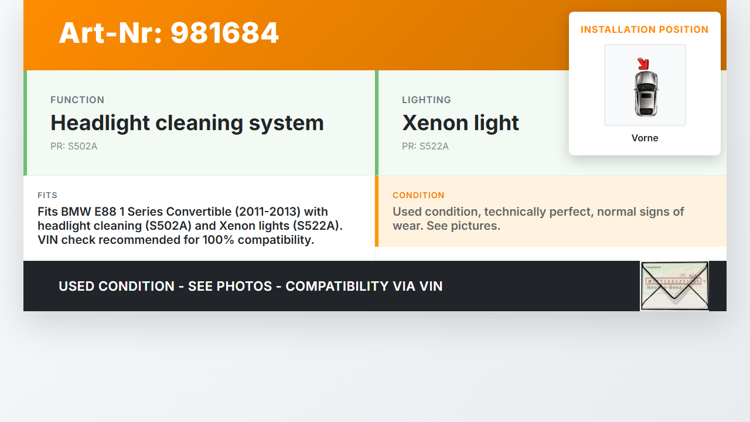The image size is (750, 422).
Task: Click the orange bar beside the CONDITION box
Action: (377, 211)
